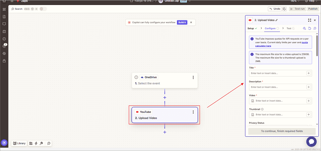Click the Search button in canvas toolbar
Viewport: 321px width, 151px height.
click(17, 9)
